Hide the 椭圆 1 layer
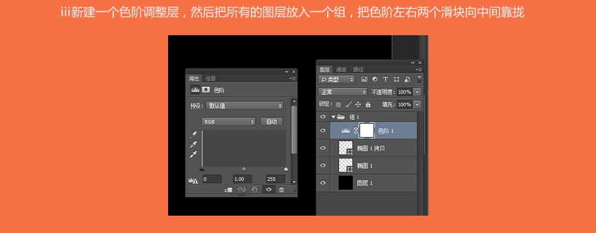 (323, 165)
